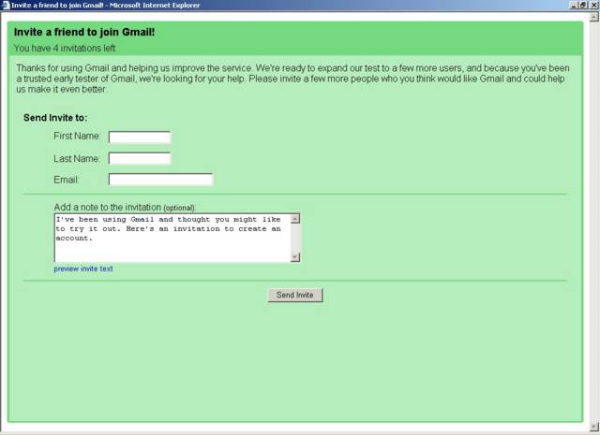The height and width of the screenshot is (435, 600).
Task: Click the Last Name input field
Action: [x=140, y=158]
